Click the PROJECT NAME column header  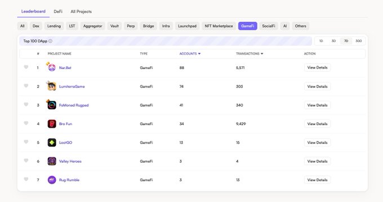pos(59,54)
